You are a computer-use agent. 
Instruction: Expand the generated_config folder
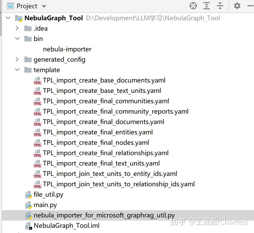(x=17, y=59)
